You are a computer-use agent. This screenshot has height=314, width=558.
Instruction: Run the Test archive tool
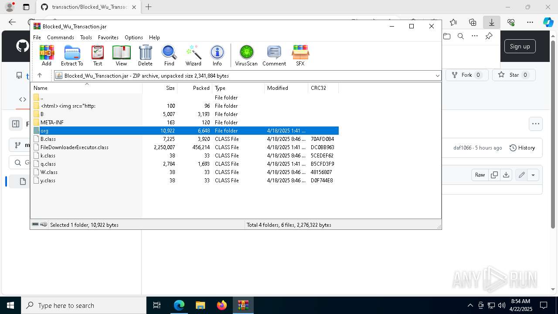[x=98, y=55]
